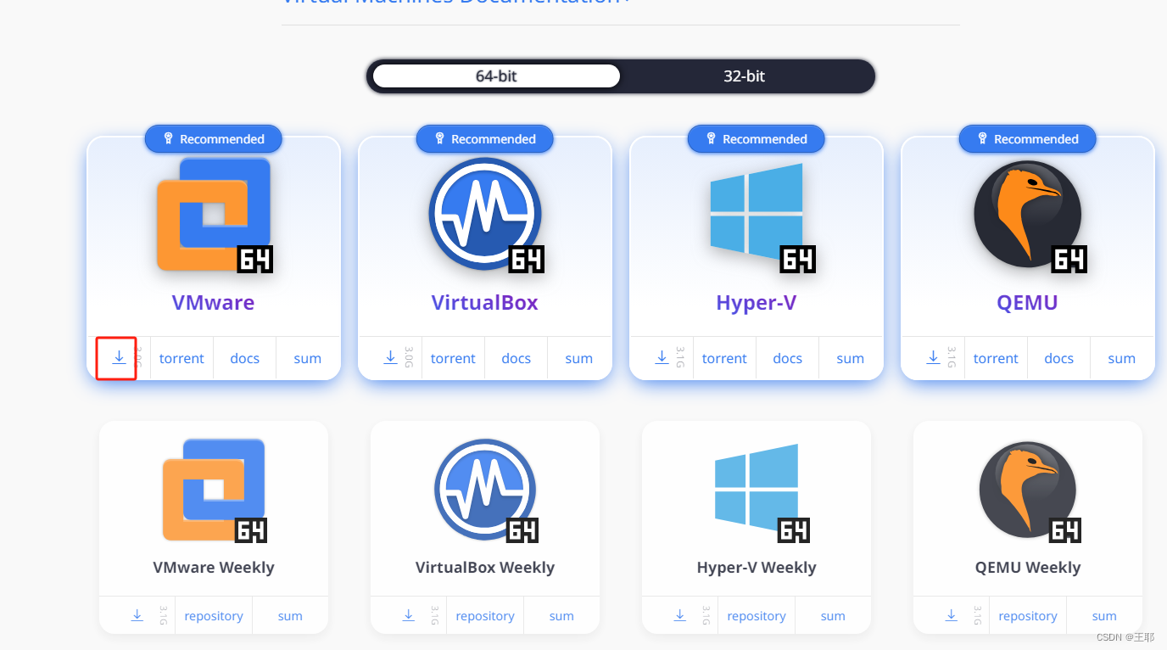
Task: Open the QEMU sum link
Action: (1121, 358)
